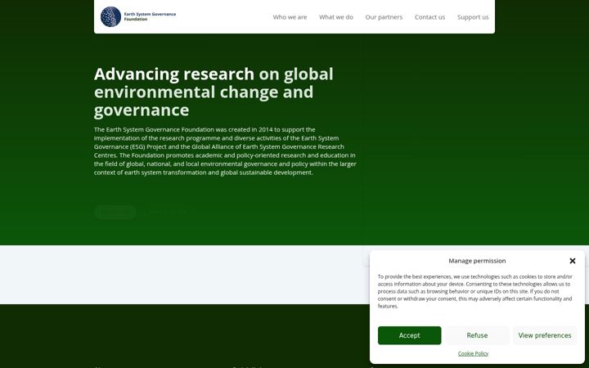
Task: Click the Earth System Governance Foundation name text
Action: 150,16
